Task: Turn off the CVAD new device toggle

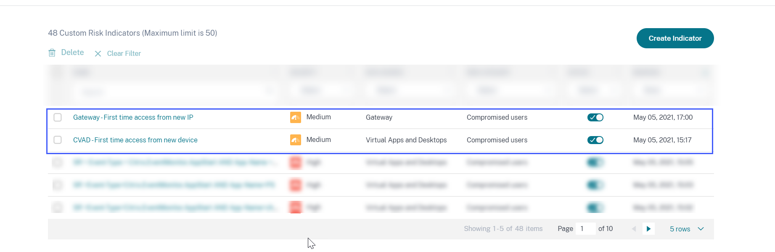Action: [595, 140]
